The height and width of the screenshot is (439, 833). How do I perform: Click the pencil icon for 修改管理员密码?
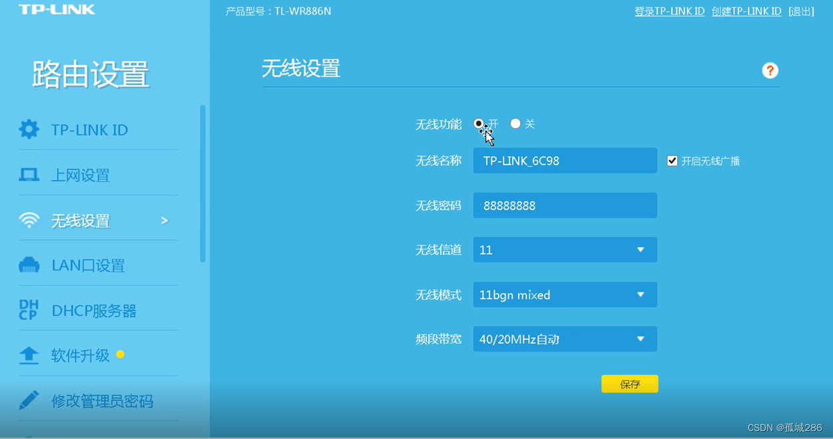point(29,400)
